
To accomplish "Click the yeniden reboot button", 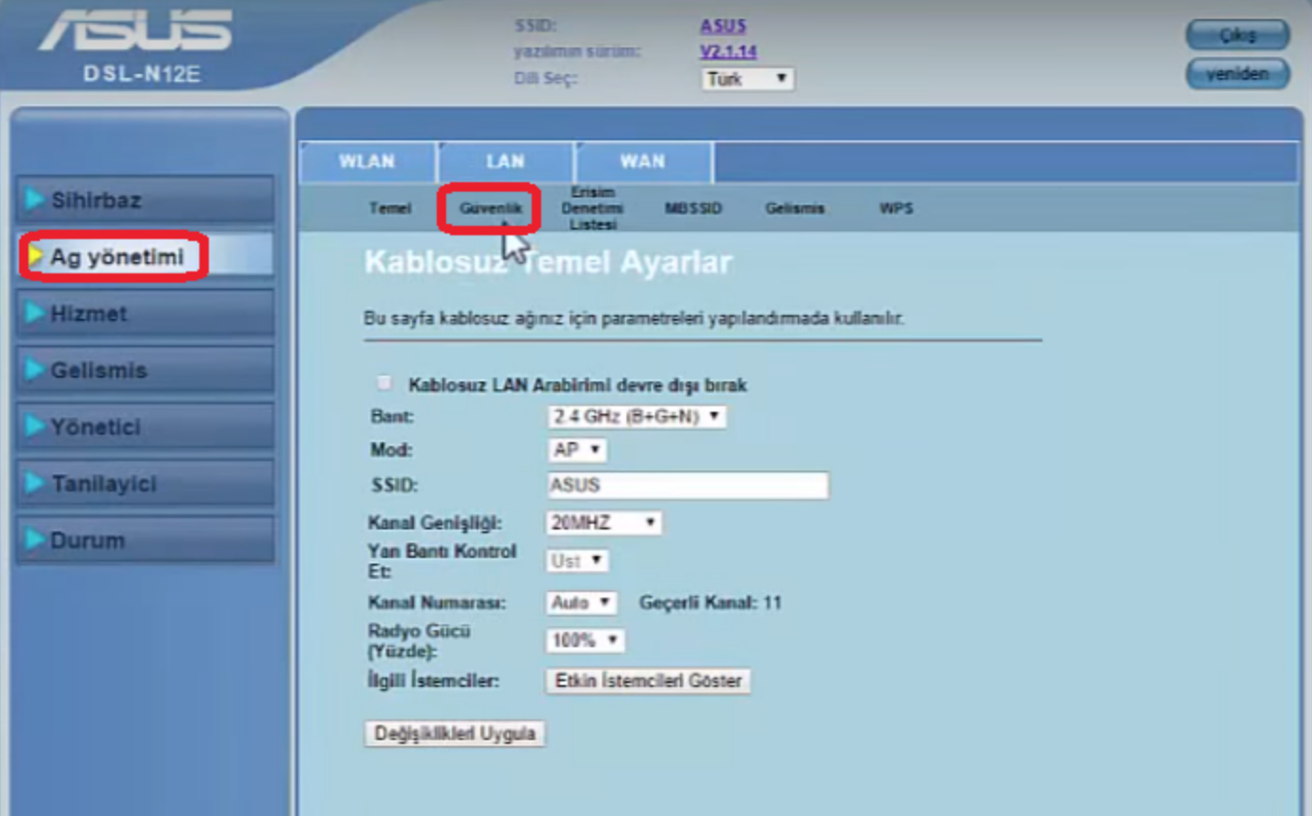I will click(x=1238, y=73).
